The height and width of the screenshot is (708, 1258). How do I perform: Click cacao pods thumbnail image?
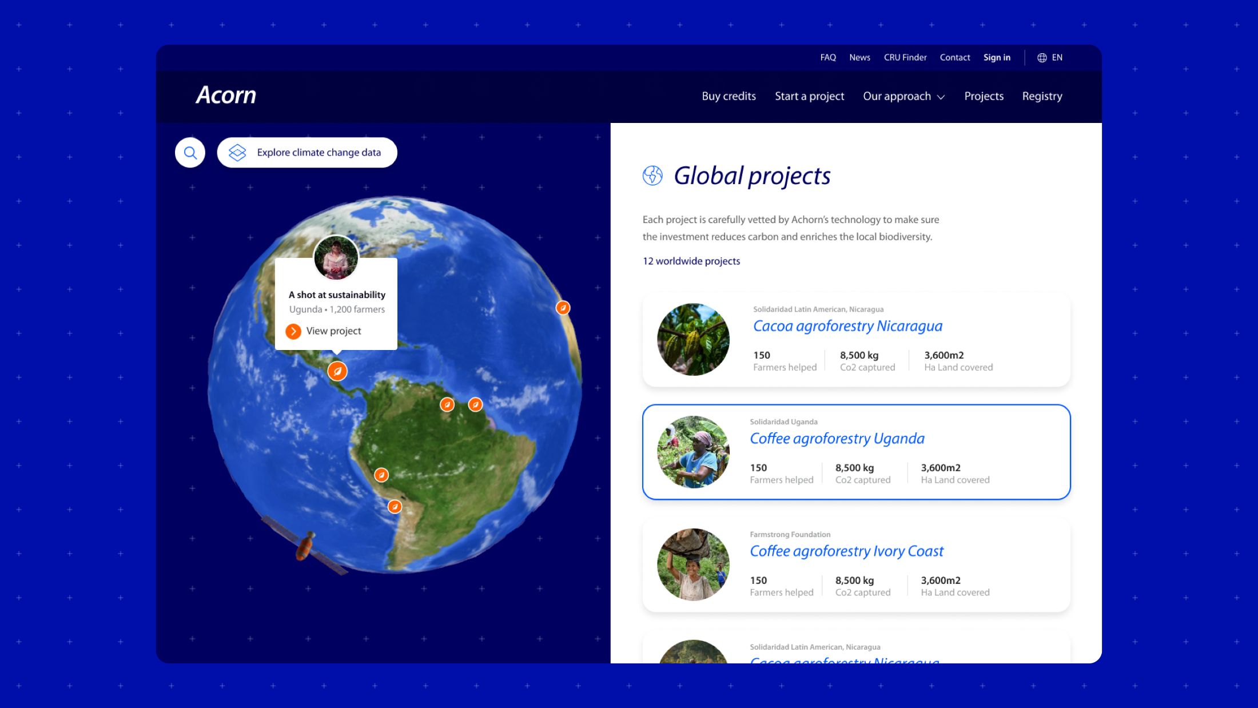click(x=693, y=339)
